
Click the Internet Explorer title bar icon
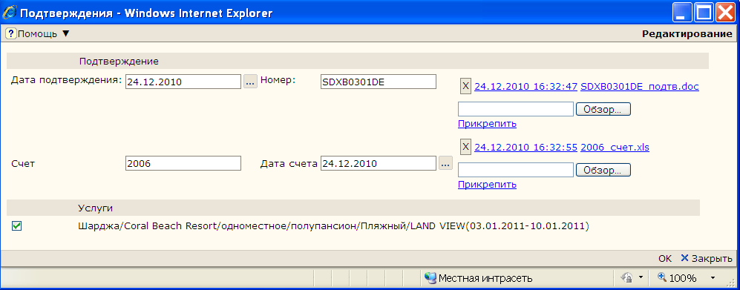10,13
